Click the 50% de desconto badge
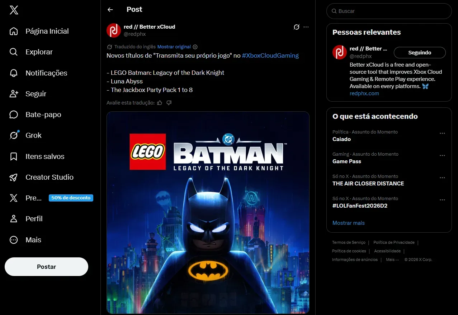Screen dimensions: 458x315 tap(71, 198)
